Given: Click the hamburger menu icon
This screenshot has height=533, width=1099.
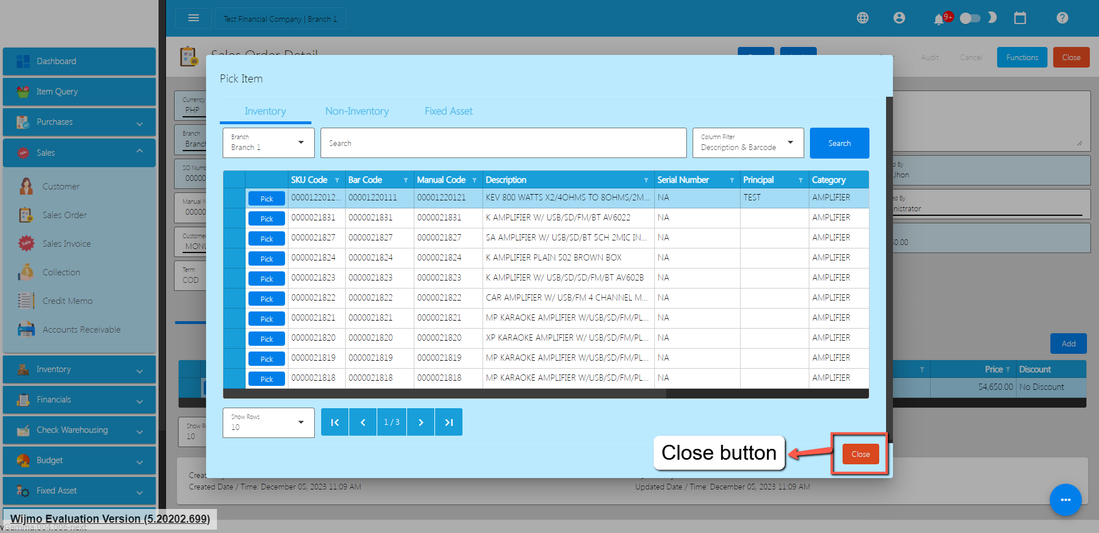Looking at the screenshot, I should pos(193,18).
